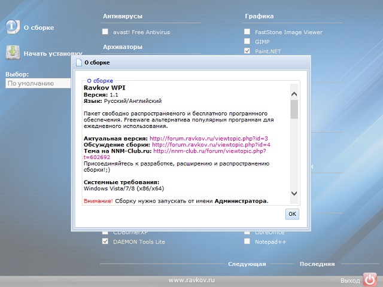Click the Системные требования heading

tap(121, 182)
